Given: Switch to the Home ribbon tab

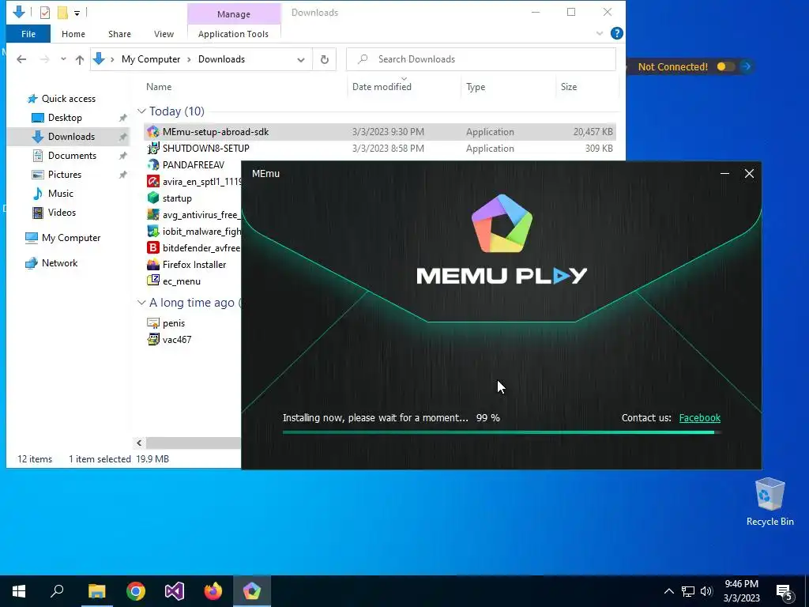Looking at the screenshot, I should pyautogui.click(x=73, y=34).
